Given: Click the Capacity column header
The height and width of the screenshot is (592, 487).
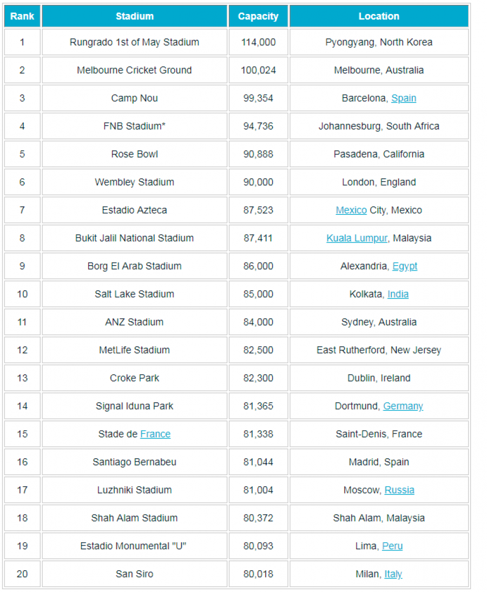Looking at the screenshot, I should tap(258, 16).
